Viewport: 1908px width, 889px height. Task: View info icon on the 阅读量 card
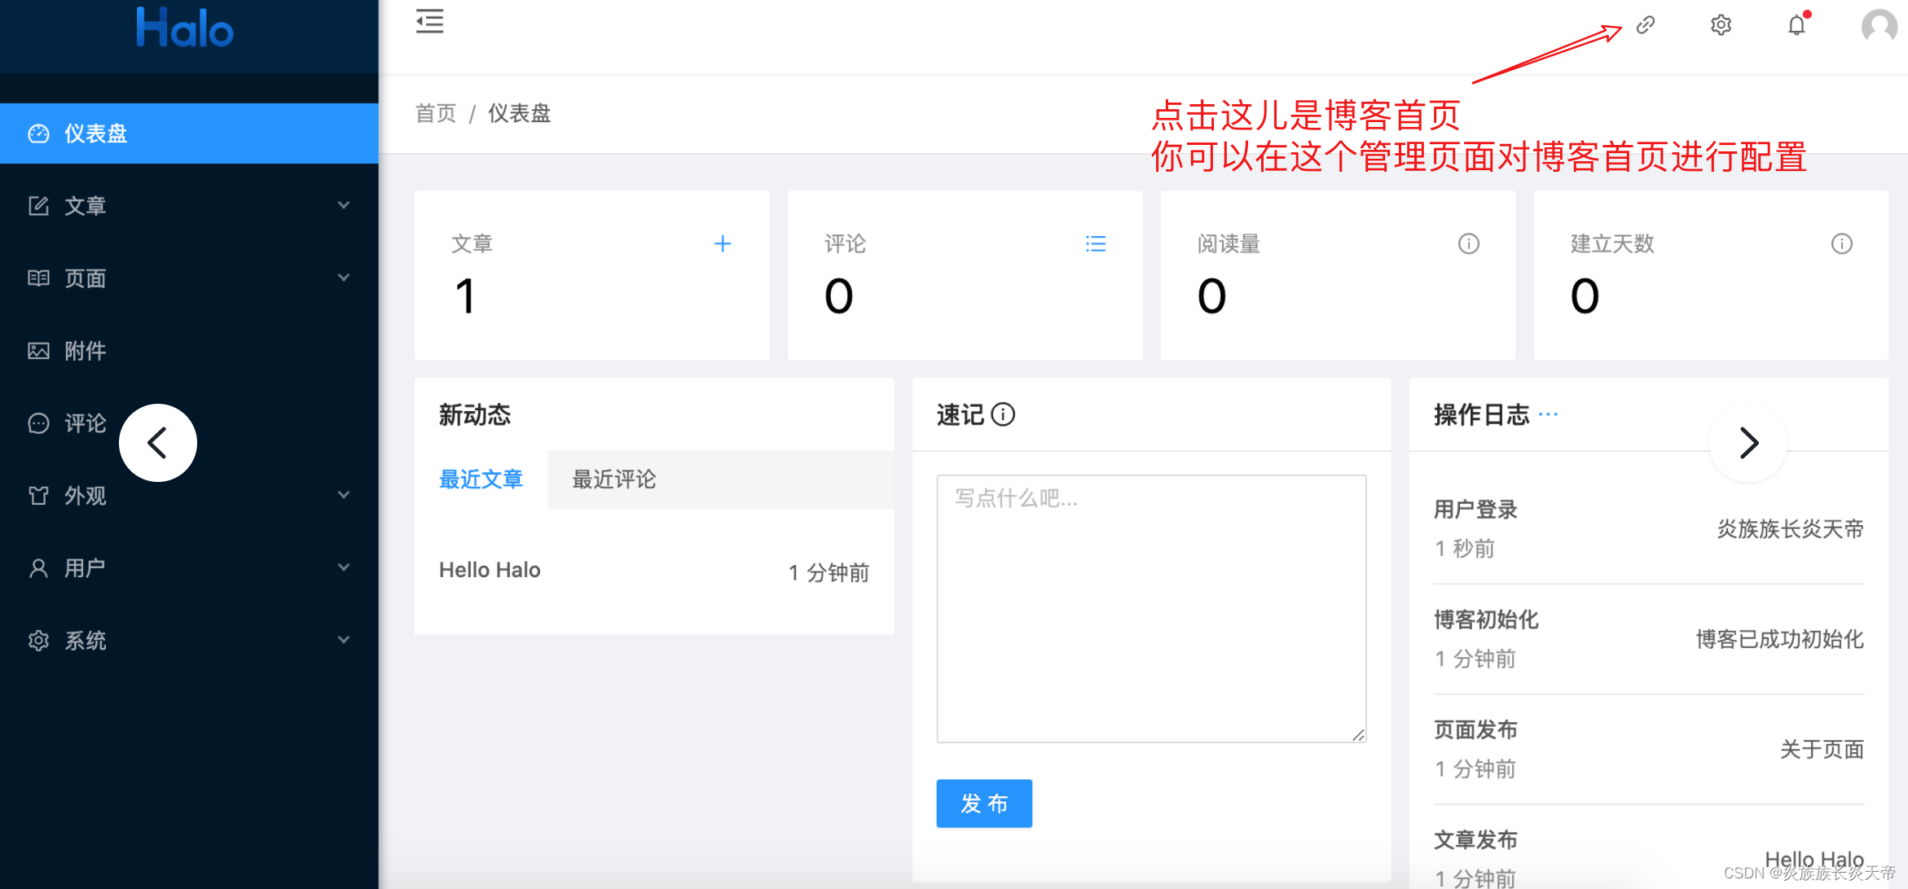pyautogui.click(x=1469, y=243)
